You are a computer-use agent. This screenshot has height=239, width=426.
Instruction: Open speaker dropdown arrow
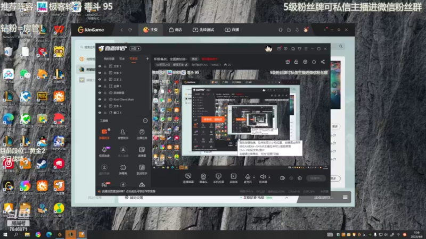[269, 177]
